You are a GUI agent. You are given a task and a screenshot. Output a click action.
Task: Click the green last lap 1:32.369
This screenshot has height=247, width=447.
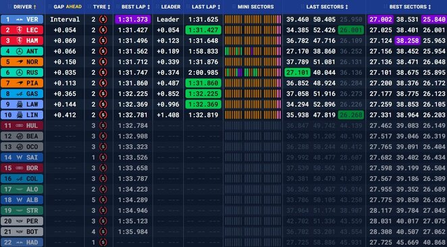203,105
